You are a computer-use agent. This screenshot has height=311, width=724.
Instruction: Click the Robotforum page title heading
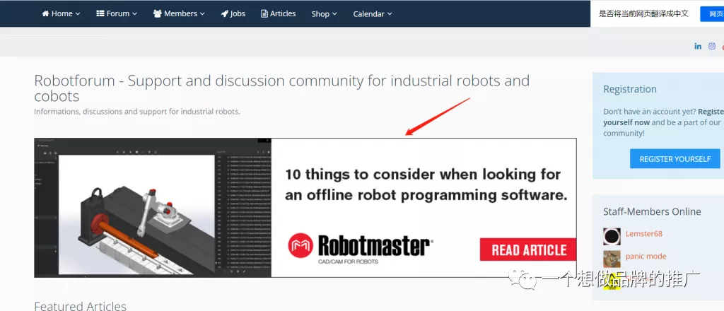pyautogui.click(x=281, y=88)
